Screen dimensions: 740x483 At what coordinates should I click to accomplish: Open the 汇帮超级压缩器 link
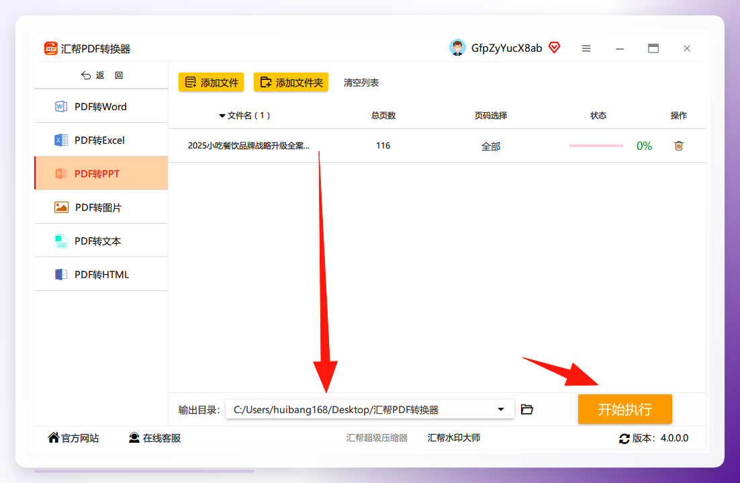click(377, 438)
